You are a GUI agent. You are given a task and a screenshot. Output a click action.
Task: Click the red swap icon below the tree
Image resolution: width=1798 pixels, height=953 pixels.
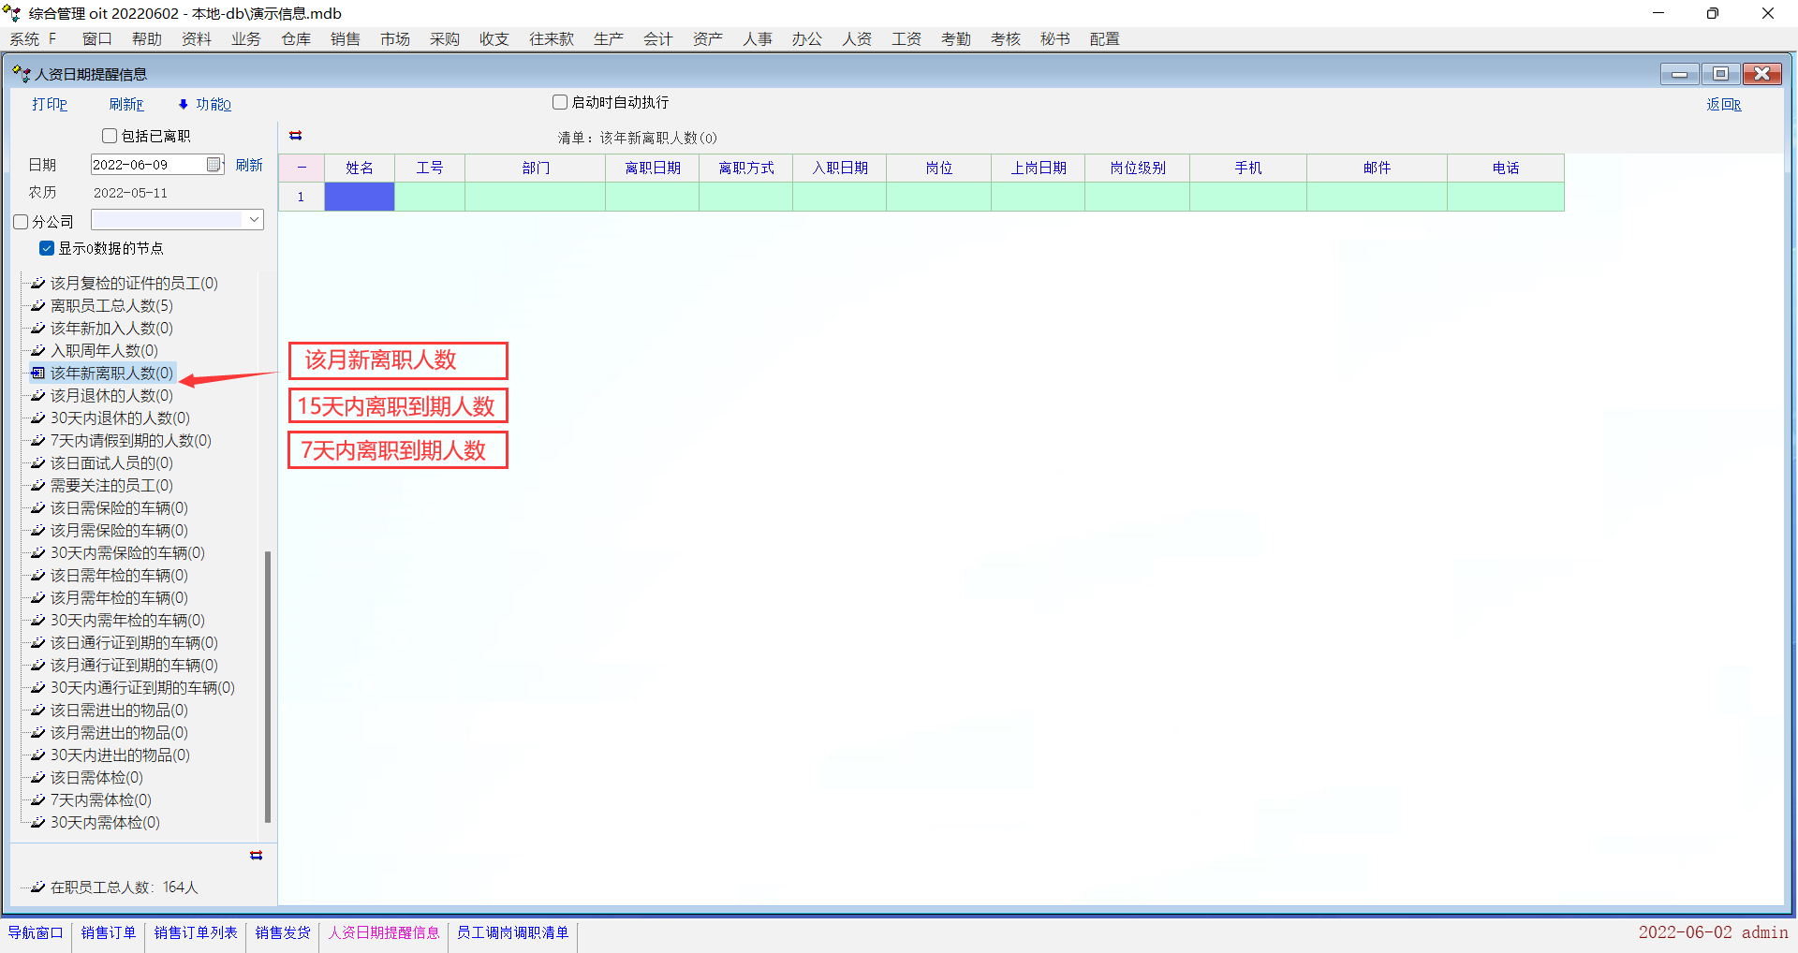(x=256, y=856)
